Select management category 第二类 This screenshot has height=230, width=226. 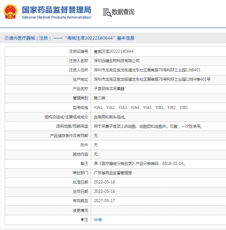100,98
